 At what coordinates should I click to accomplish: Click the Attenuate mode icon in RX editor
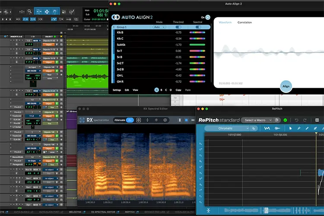(130, 120)
